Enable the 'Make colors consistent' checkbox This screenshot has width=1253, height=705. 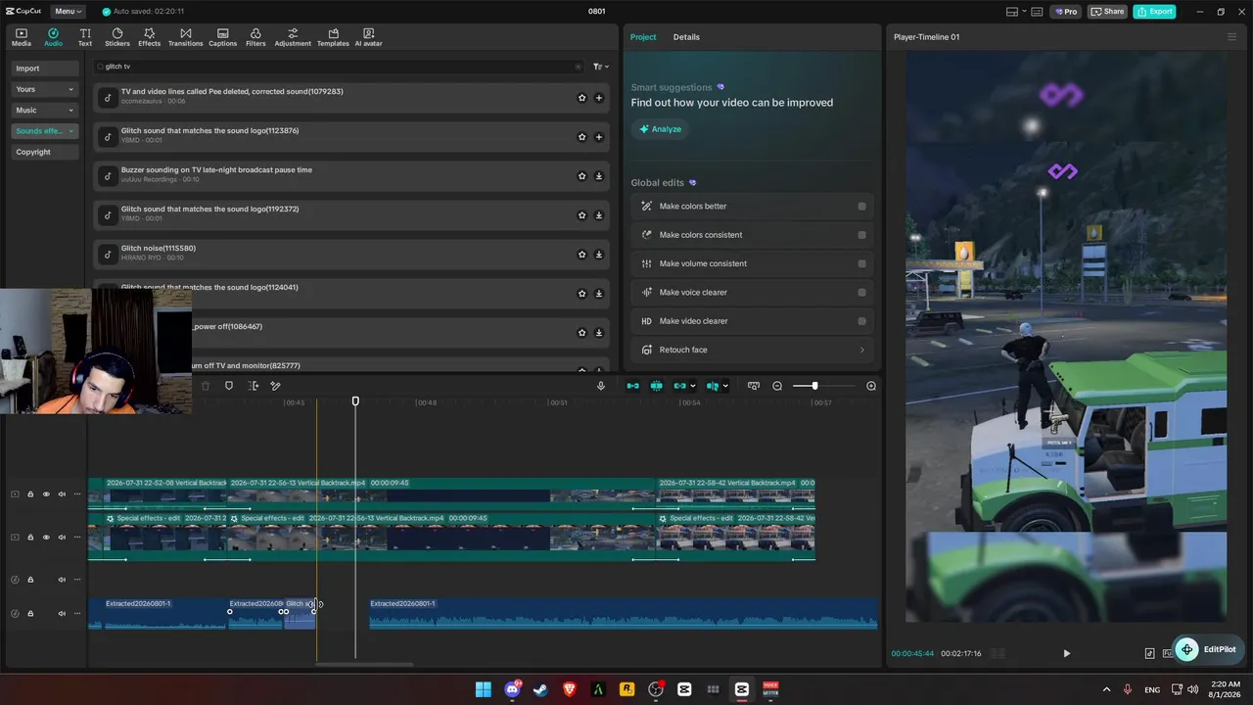point(861,235)
